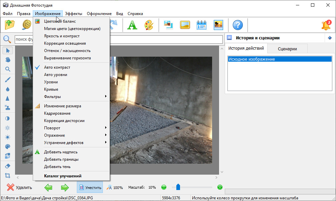This screenshot has height=201, width=336.
Task: Select the Hand pan tool
Action: pos(7,60)
